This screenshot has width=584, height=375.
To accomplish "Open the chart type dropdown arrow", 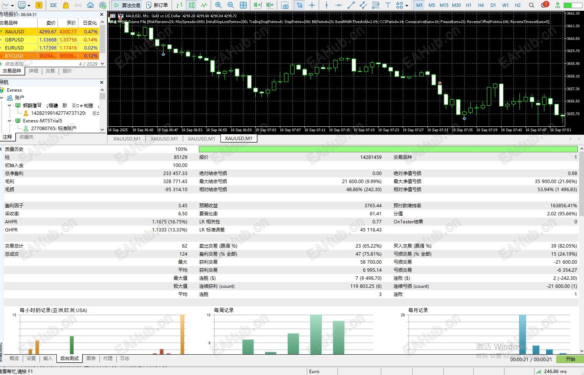I will [12, 5].
